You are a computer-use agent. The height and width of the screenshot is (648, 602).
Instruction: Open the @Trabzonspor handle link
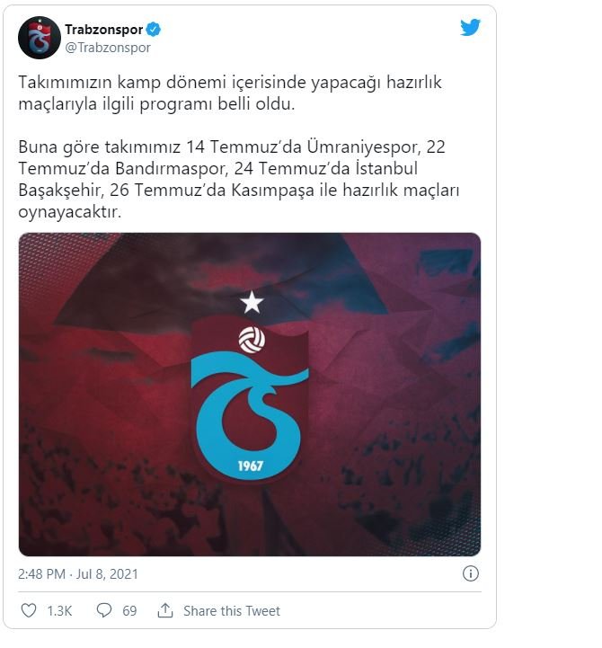coord(108,48)
